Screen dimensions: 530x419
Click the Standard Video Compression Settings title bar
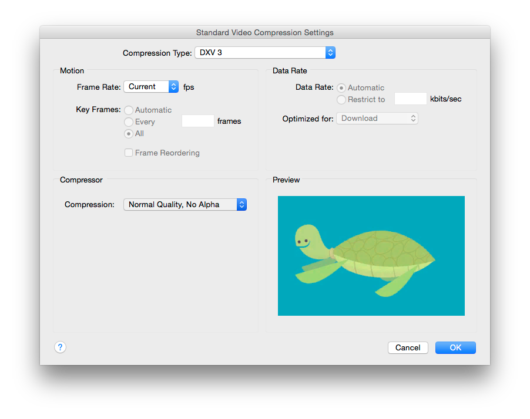pos(264,33)
